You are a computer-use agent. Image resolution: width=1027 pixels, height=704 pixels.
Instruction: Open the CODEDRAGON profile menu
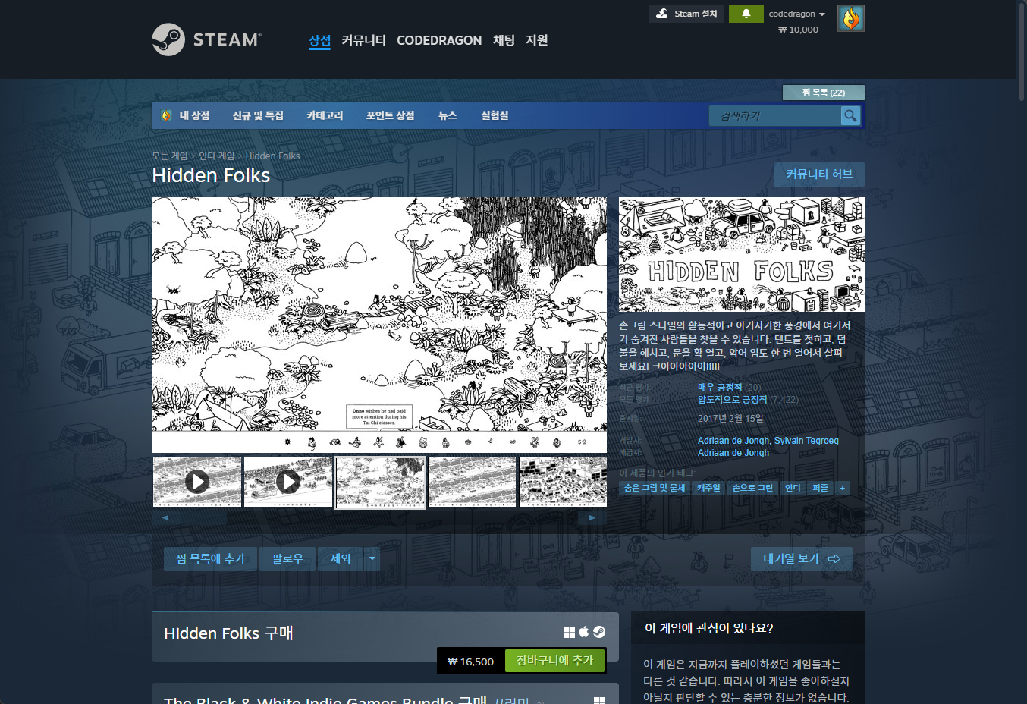439,40
